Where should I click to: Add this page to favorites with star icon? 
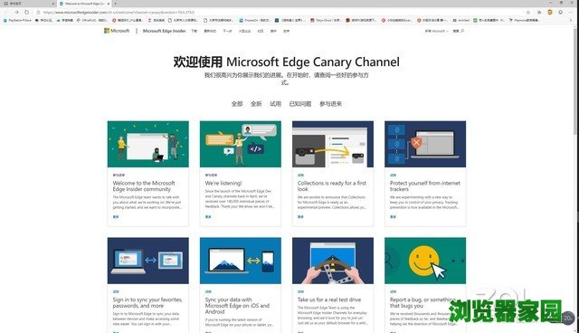point(528,12)
